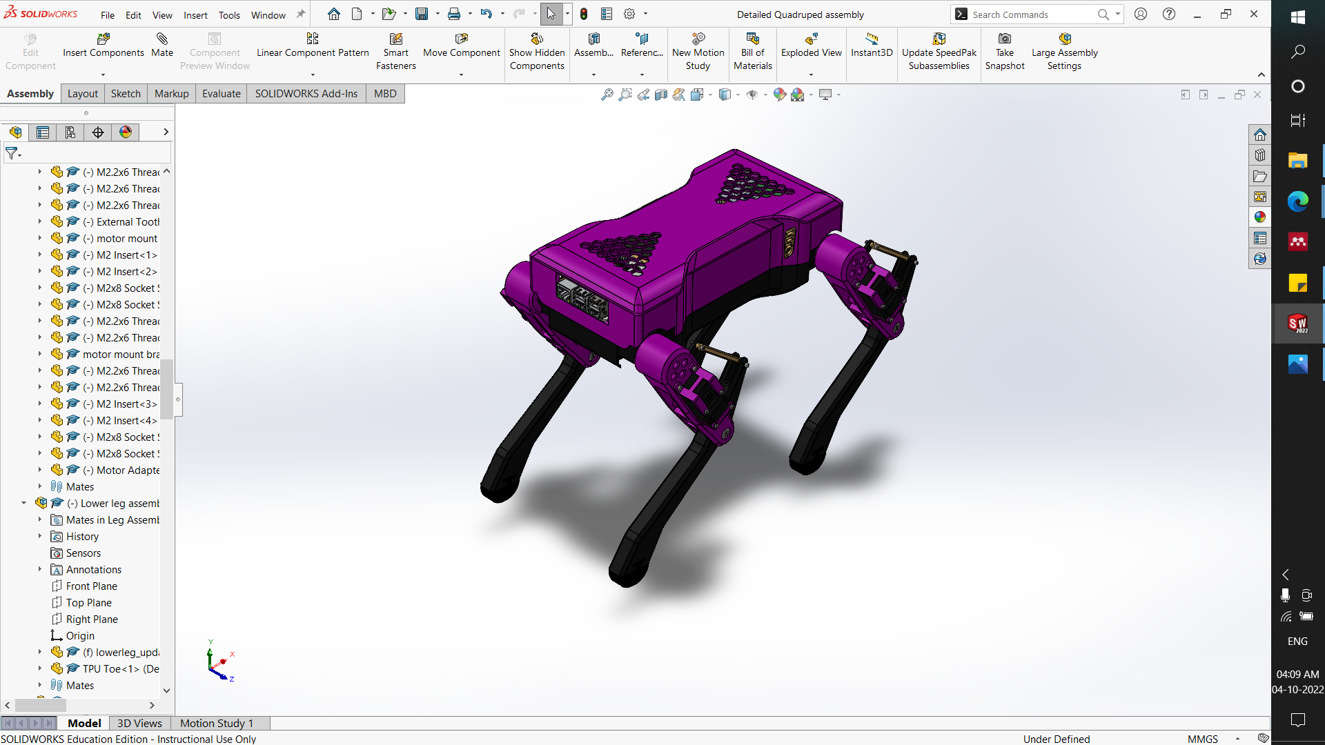Expand the Mates folder
The image size is (1325, 745).
point(39,486)
